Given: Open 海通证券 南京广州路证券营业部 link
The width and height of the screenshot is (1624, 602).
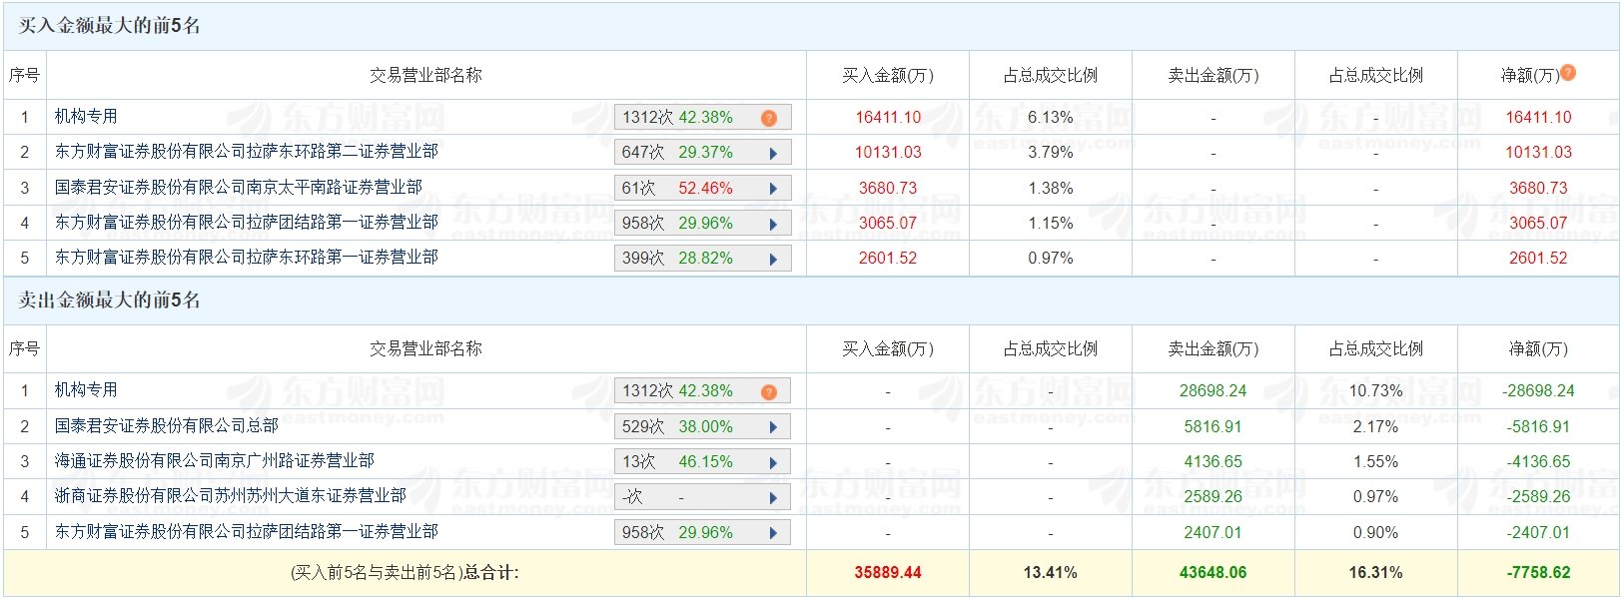Looking at the screenshot, I should click(214, 461).
